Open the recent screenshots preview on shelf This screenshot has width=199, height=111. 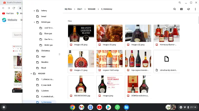pos(171,107)
